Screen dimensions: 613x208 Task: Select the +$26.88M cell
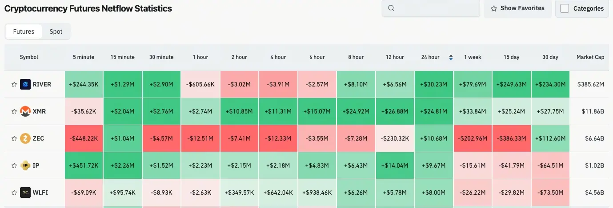pos(395,111)
